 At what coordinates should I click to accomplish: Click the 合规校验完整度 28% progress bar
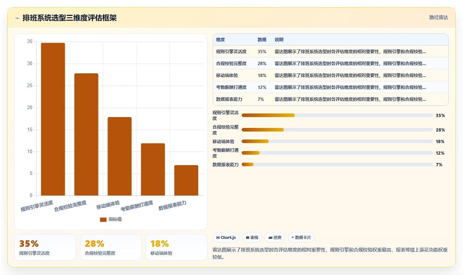[x=337, y=130]
